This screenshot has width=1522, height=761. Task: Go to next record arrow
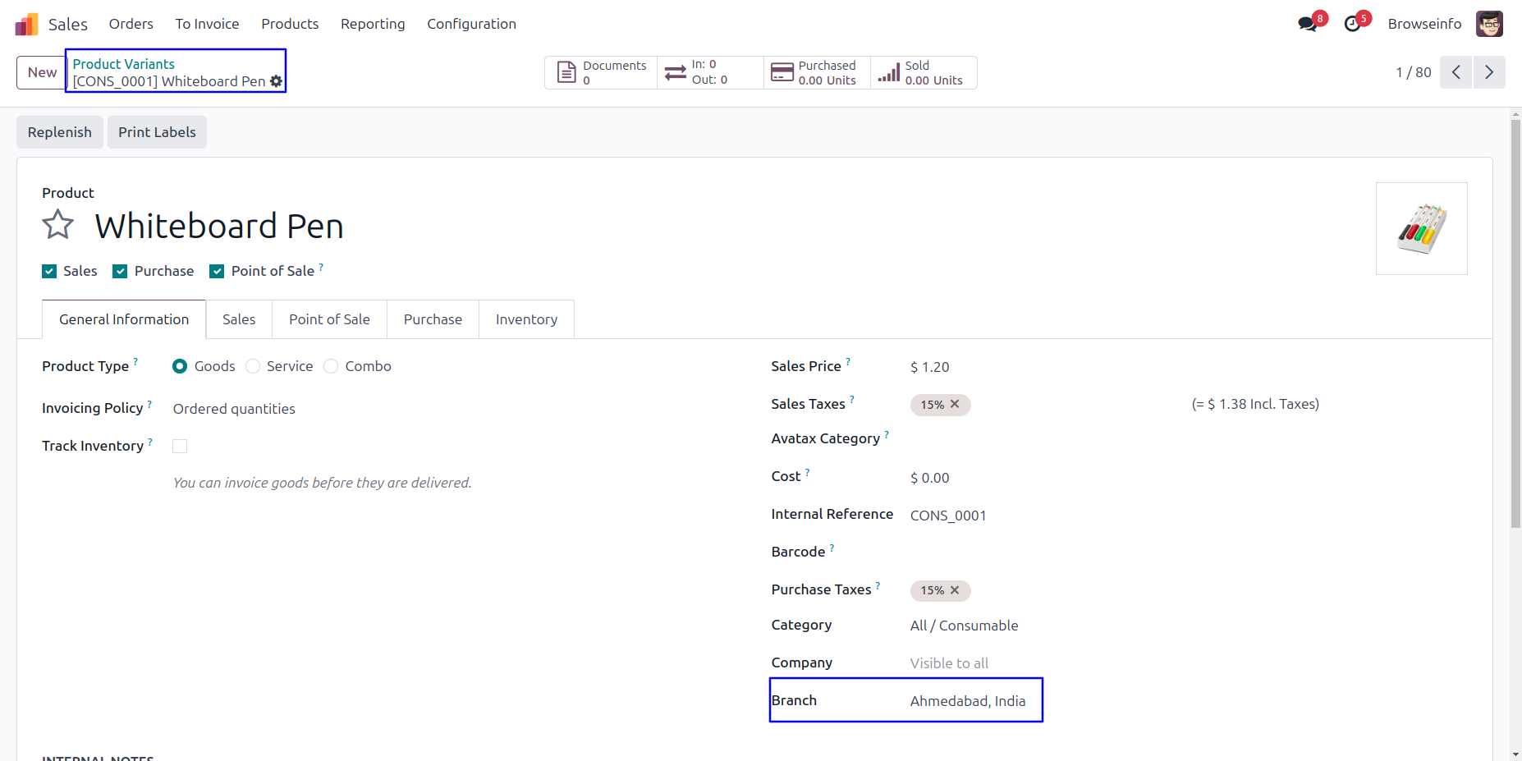coord(1489,72)
